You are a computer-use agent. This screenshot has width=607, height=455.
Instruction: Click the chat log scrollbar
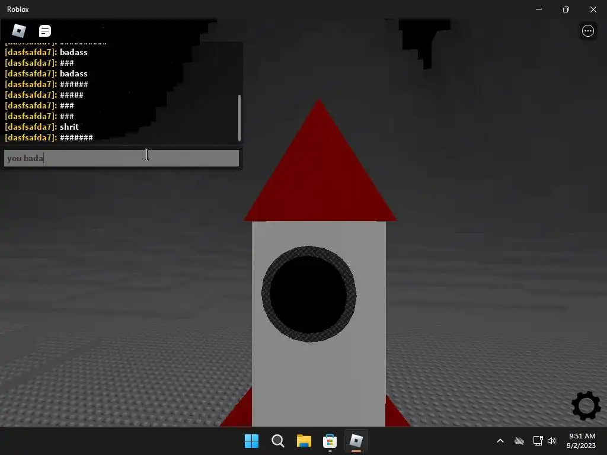point(239,118)
